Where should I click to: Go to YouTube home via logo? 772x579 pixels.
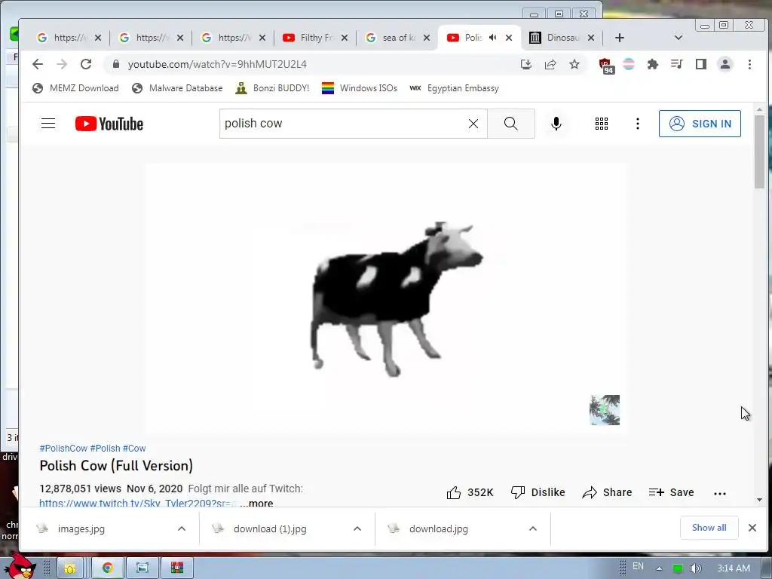109,124
